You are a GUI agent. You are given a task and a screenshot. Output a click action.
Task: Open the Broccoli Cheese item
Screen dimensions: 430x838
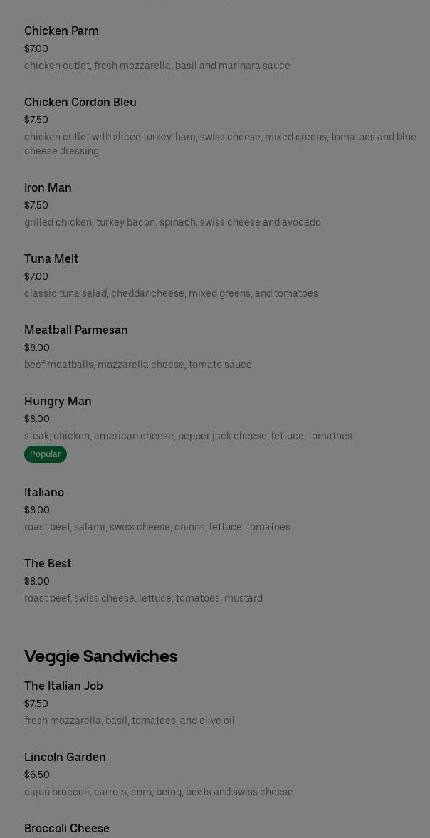tap(67, 829)
